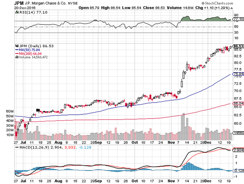Click the StockCharts.com watermark link

tap(217, 3)
